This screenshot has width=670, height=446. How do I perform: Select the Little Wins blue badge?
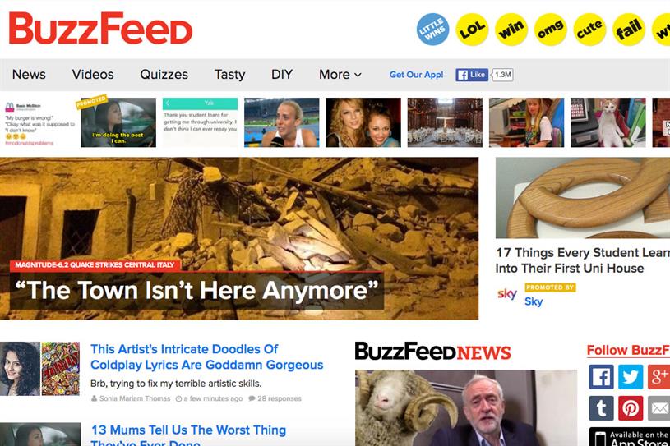click(433, 30)
